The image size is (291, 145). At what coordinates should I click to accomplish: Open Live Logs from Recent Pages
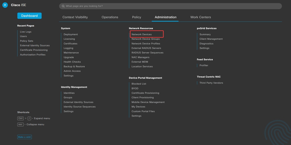[x=26, y=32]
